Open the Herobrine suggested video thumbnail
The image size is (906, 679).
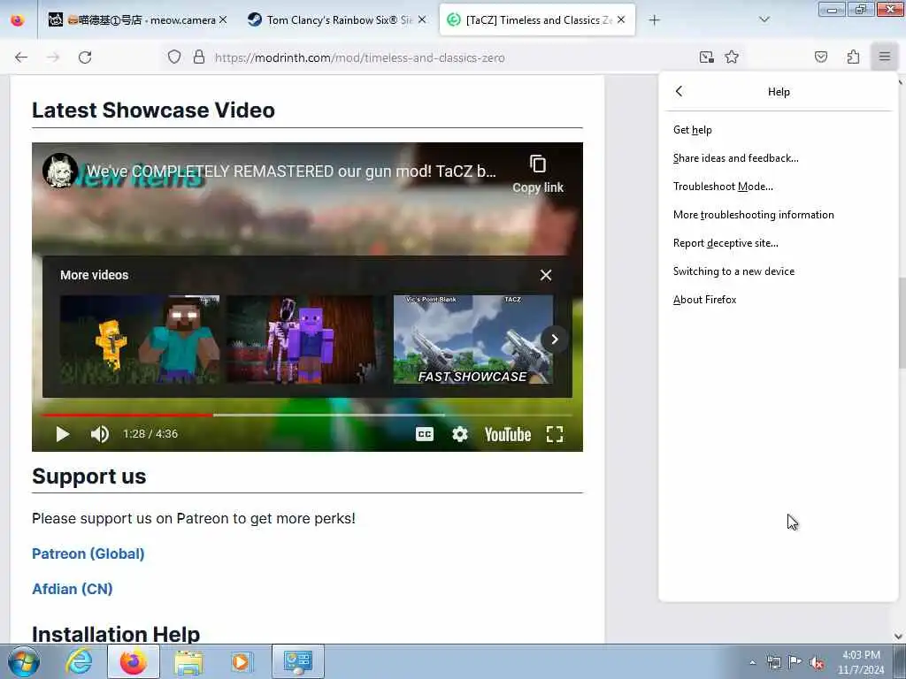coord(140,339)
